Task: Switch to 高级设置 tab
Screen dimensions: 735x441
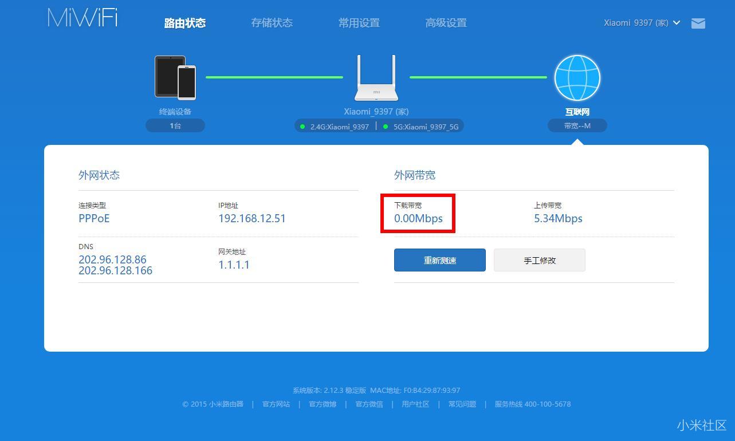Action: click(x=446, y=23)
